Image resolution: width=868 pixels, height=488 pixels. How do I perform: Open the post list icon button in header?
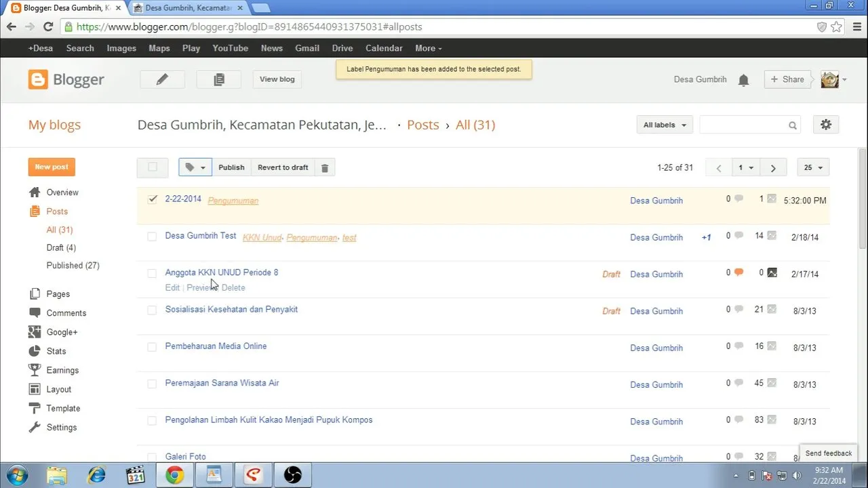(x=218, y=79)
